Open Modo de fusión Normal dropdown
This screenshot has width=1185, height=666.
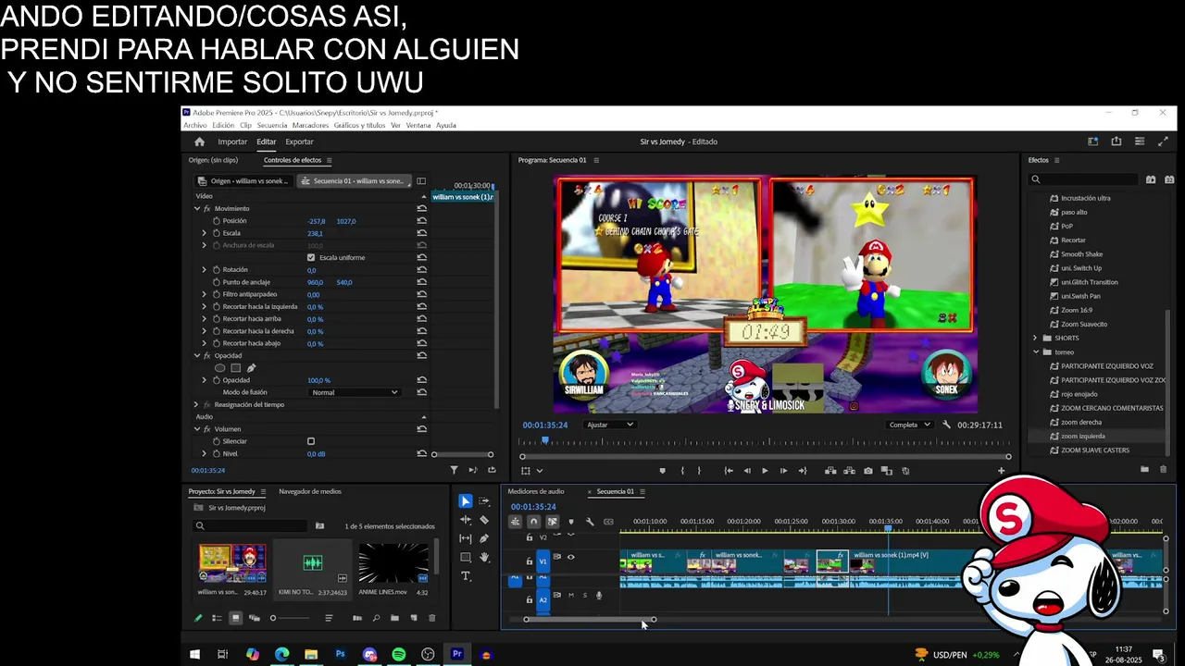pos(355,392)
